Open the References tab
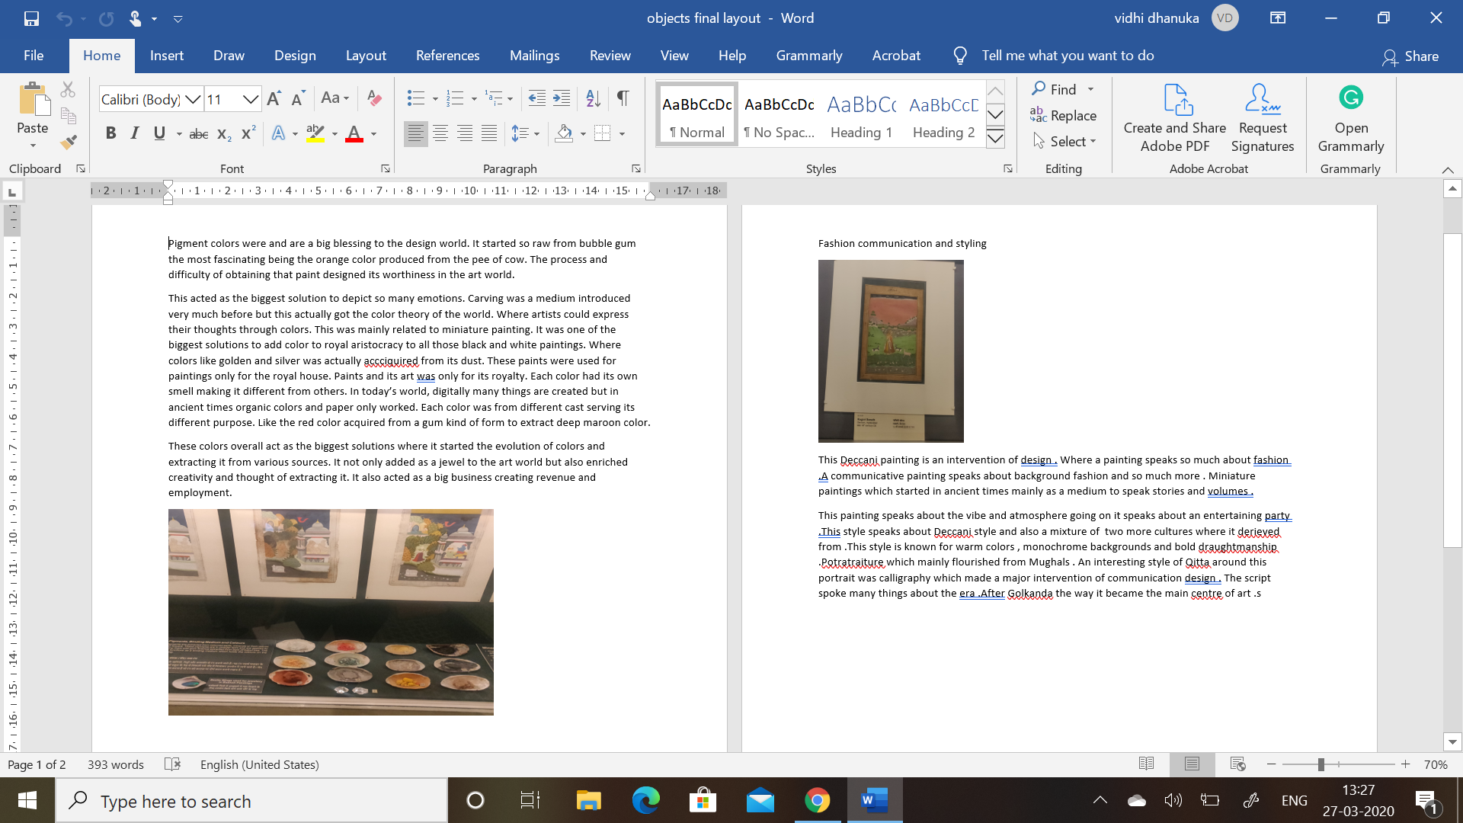The height and width of the screenshot is (823, 1463). click(447, 56)
